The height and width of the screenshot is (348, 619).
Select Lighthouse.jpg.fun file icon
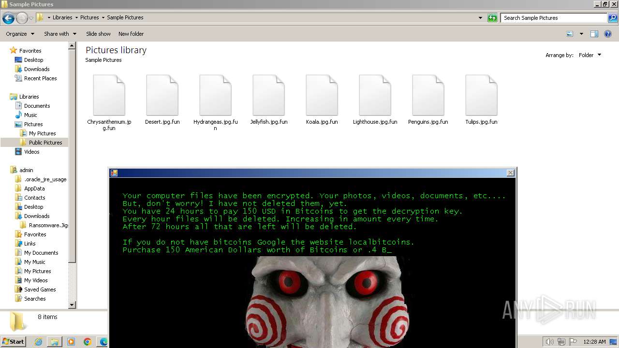[375, 95]
